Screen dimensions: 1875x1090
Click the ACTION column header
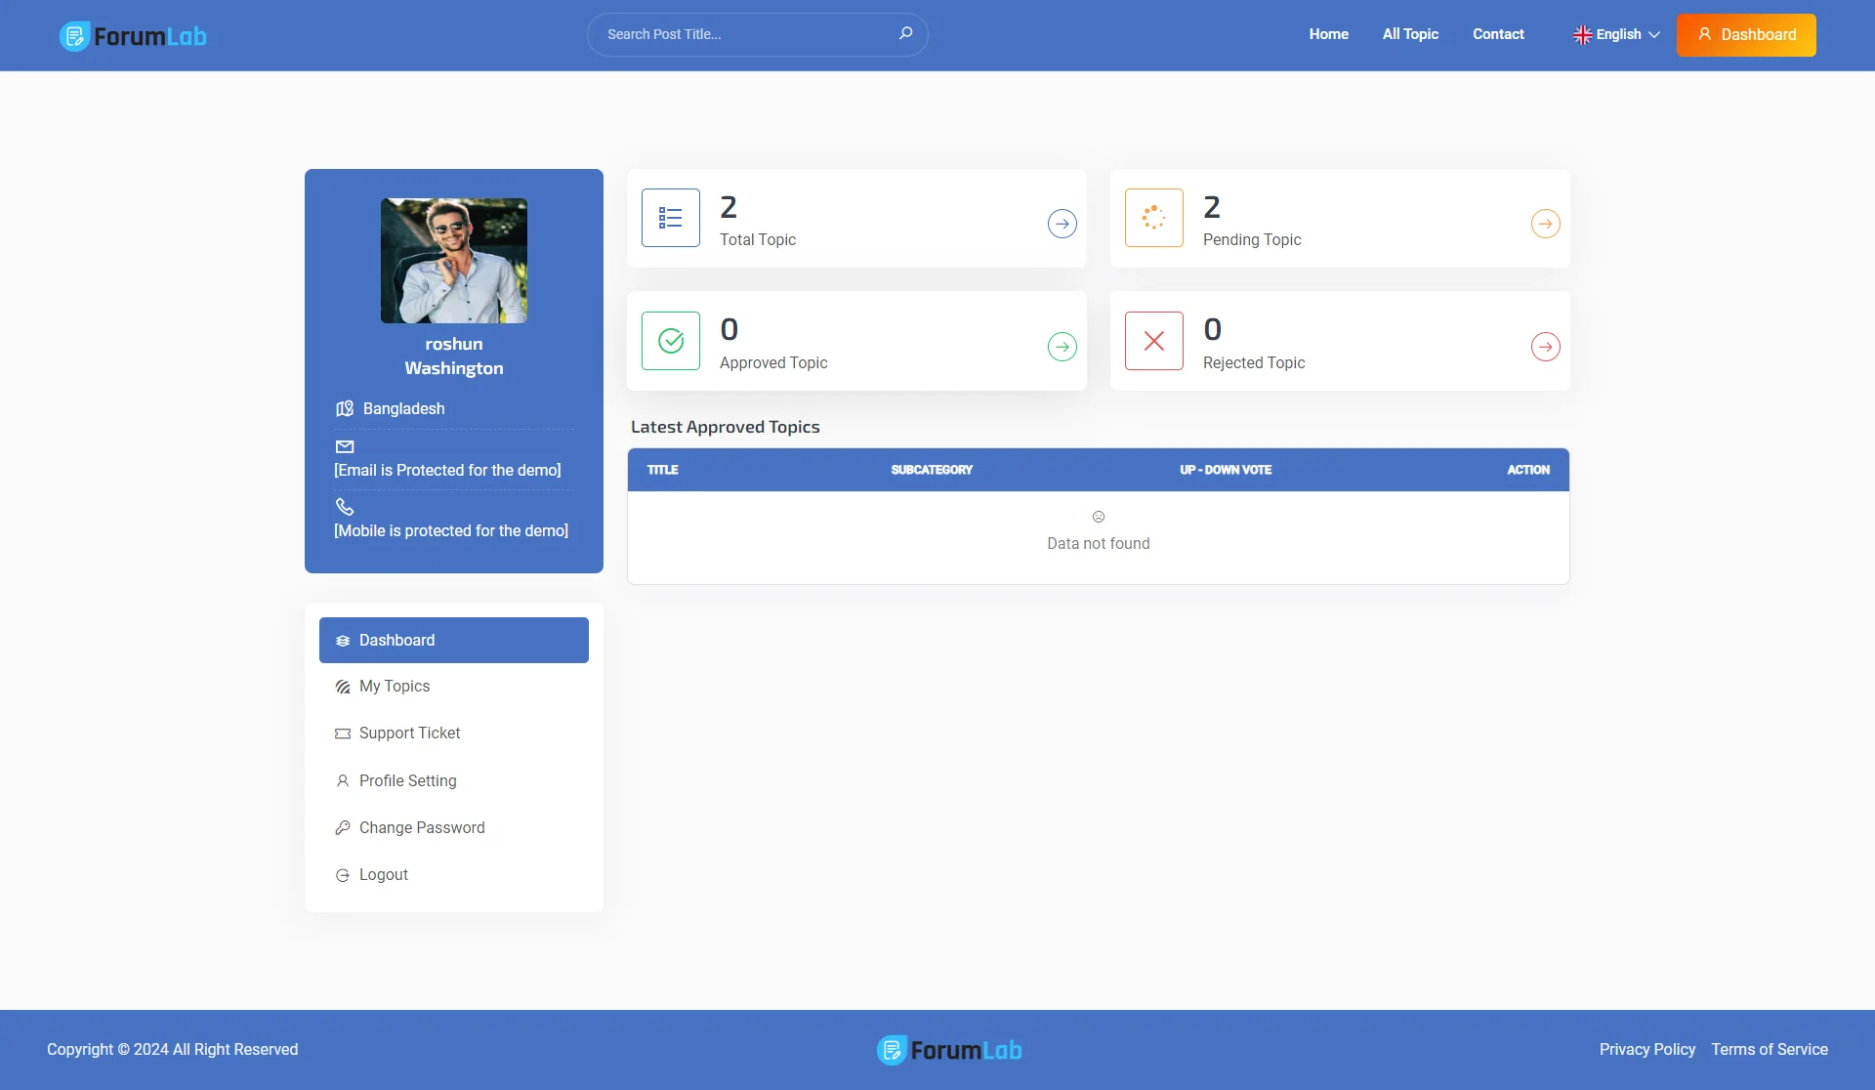coord(1528,470)
